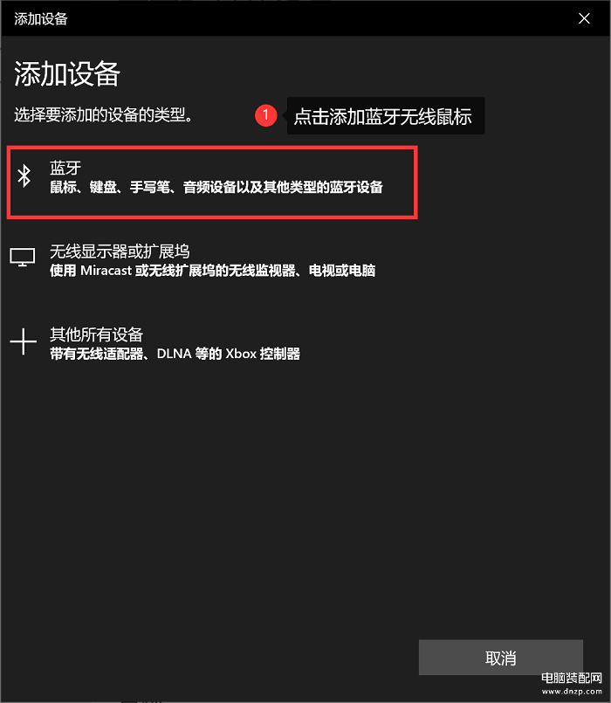Viewport: 611px width, 703px height.
Task: Click the 点击添加蓝牙无线鼠标 tooltip label
Action: [383, 116]
